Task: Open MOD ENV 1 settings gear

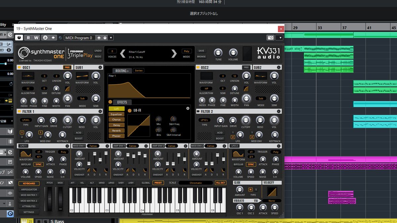Action: 107,146
